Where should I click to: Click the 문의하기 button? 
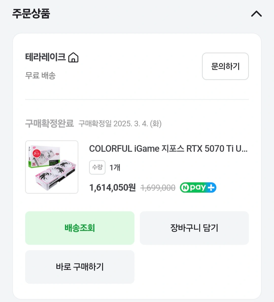225,66
